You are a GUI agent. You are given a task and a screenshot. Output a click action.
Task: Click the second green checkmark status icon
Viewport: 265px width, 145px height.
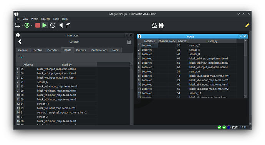coord(224,127)
